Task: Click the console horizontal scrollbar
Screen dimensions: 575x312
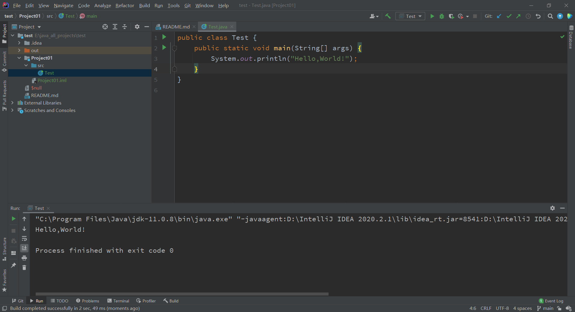Action: [182, 294]
